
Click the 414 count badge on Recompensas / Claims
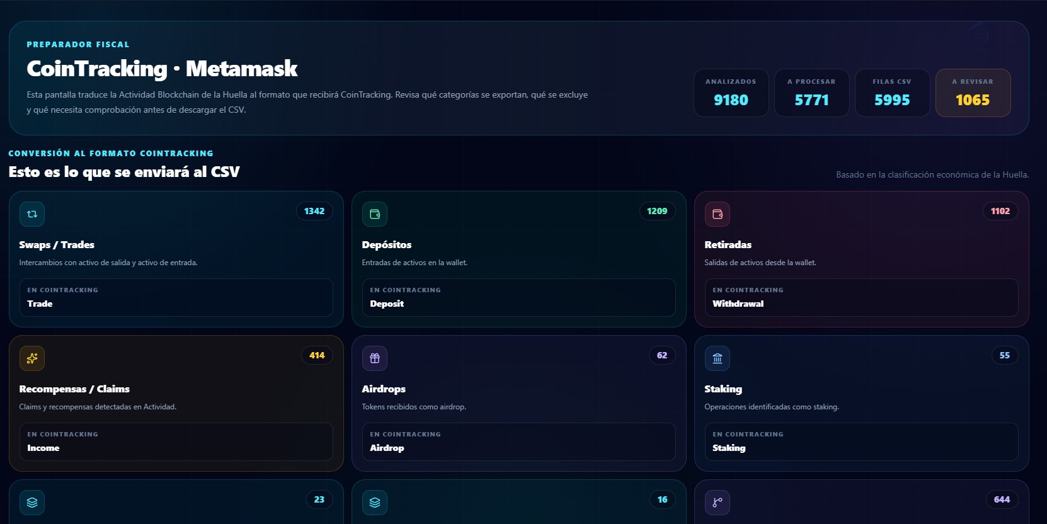[317, 355]
